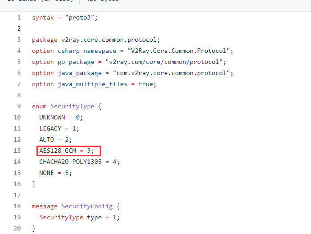The width and height of the screenshot is (311, 234).
Task: Click line number 3
Action: (x=19, y=40)
